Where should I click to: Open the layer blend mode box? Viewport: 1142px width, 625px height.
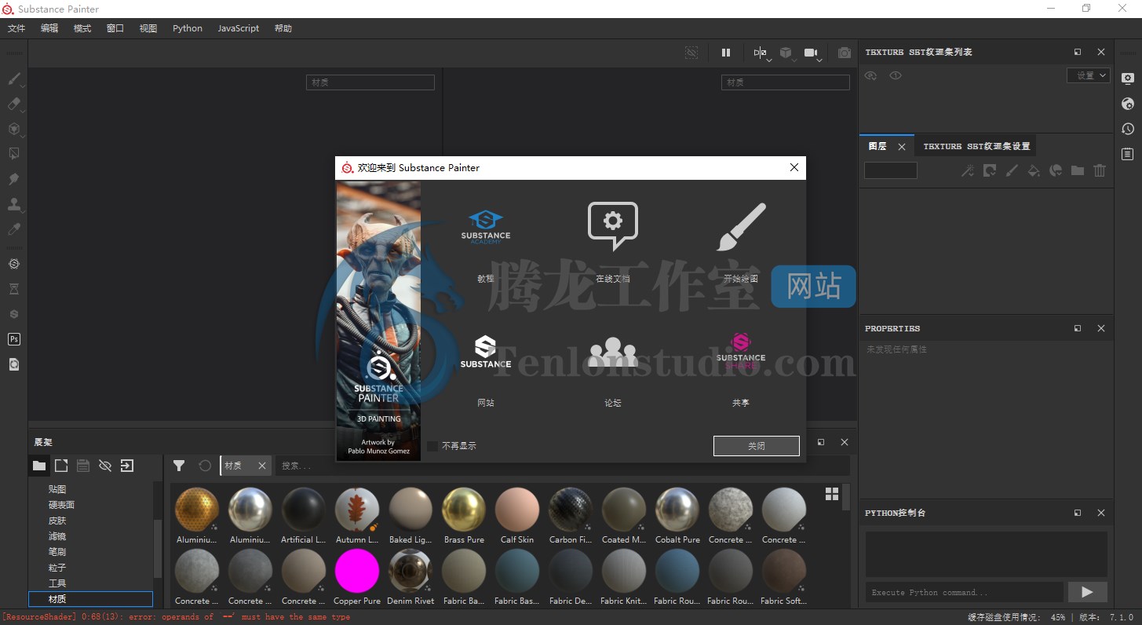[891, 170]
